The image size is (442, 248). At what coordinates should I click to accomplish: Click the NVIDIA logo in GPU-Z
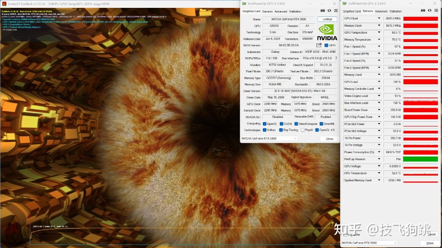pyautogui.click(x=327, y=33)
